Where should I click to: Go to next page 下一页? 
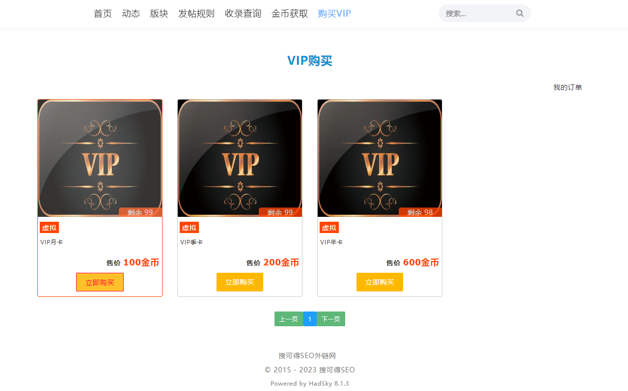[x=331, y=319]
